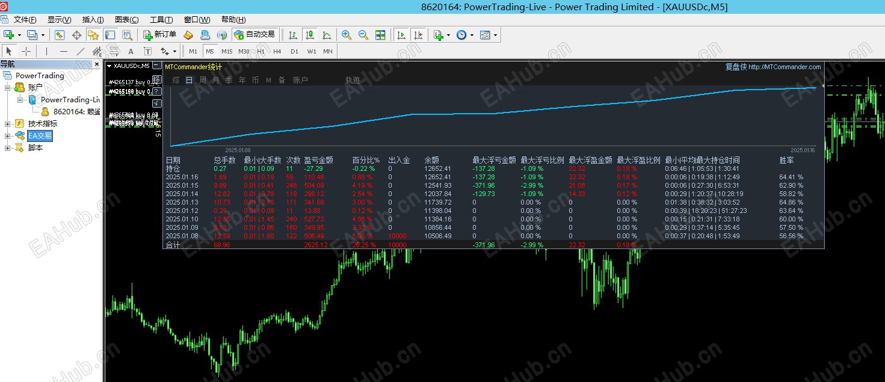Select the trendline tool

tap(80, 51)
